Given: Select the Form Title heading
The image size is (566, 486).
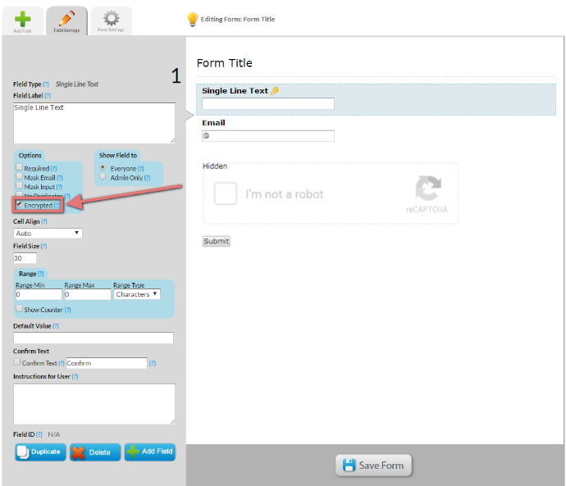Looking at the screenshot, I should (x=225, y=63).
